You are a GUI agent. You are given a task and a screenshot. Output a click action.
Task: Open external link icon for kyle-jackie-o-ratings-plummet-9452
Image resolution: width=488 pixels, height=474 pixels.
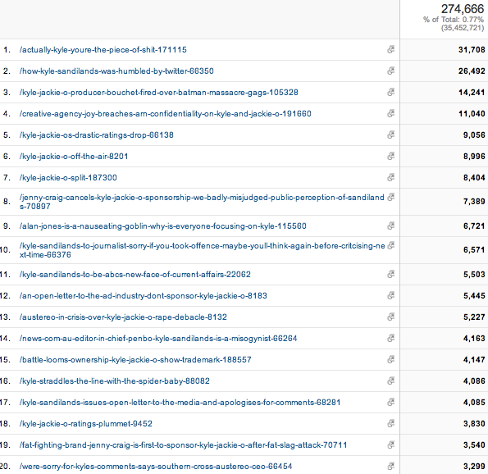point(391,424)
